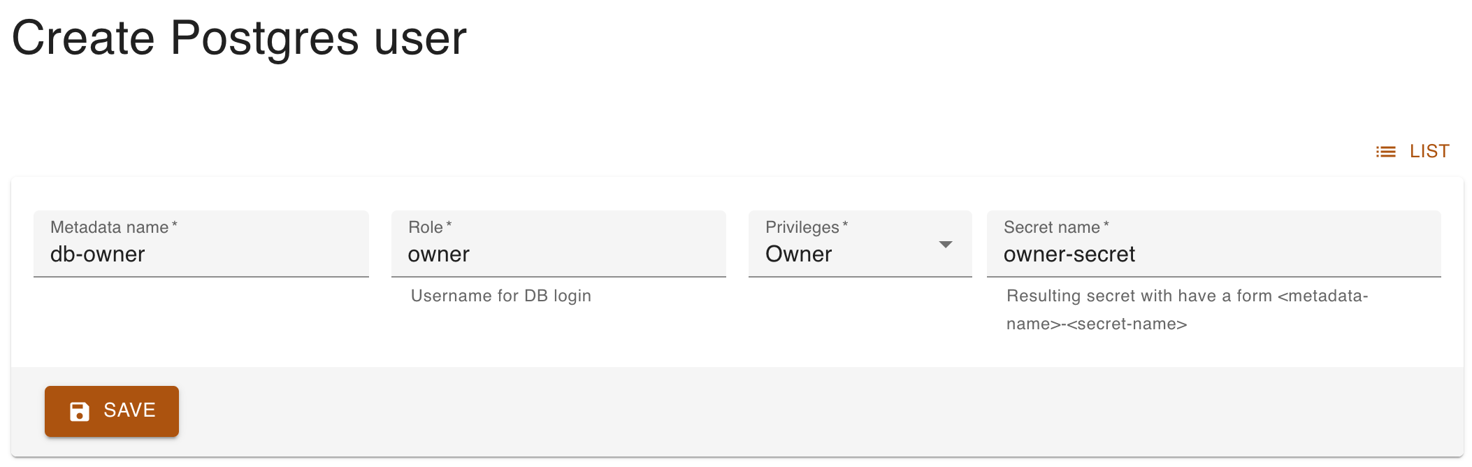1472x467 pixels.
Task: Place cursor in the owner Role text box
Action: tap(439, 254)
